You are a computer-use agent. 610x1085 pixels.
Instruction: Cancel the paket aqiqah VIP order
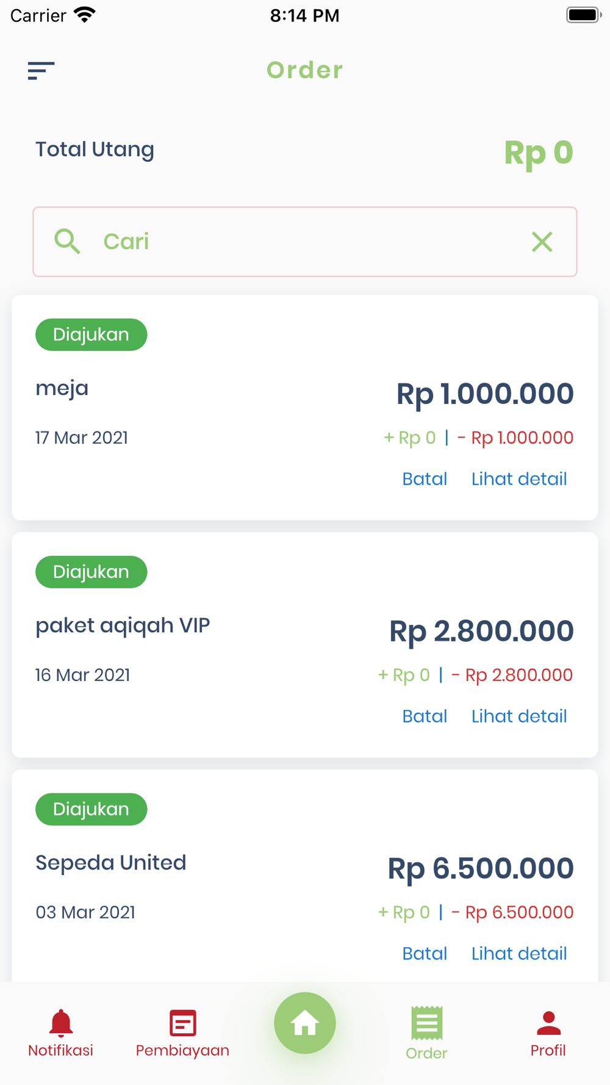click(425, 716)
